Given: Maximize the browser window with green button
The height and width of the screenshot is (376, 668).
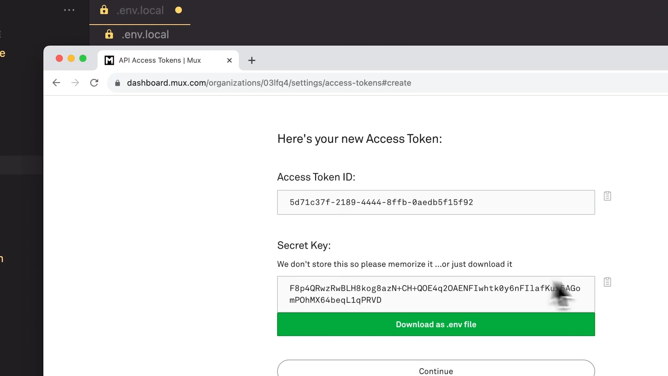Looking at the screenshot, I should [83, 58].
